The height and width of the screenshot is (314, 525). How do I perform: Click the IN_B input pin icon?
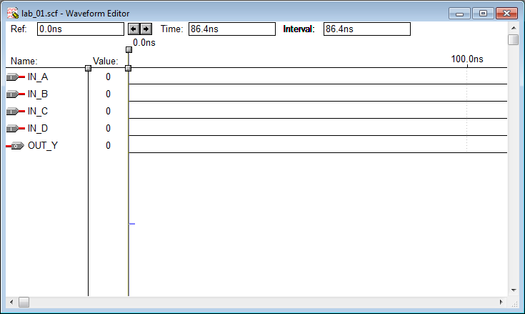pyautogui.click(x=16, y=94)
